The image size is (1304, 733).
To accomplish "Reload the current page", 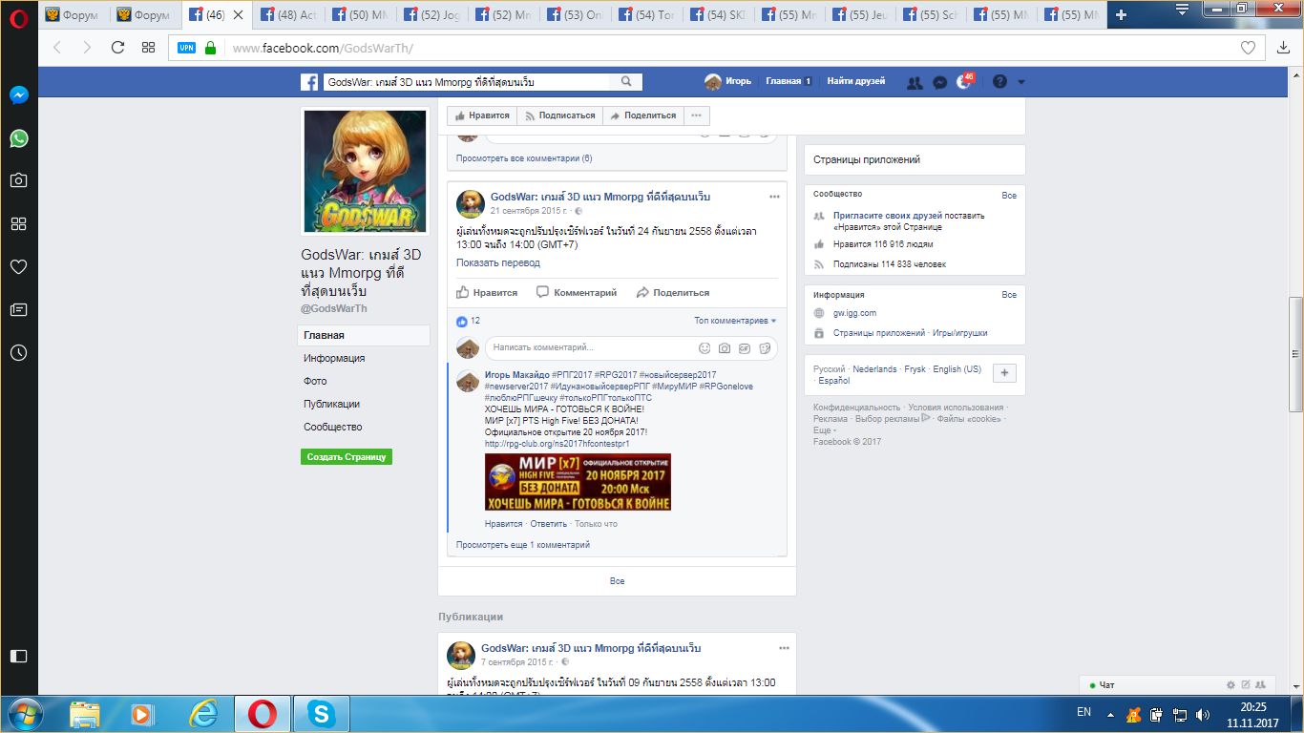I will 117,48.
